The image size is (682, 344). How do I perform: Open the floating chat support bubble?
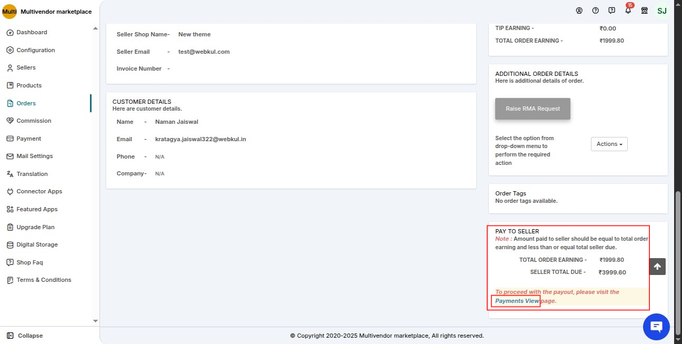[x=656, y=327]
